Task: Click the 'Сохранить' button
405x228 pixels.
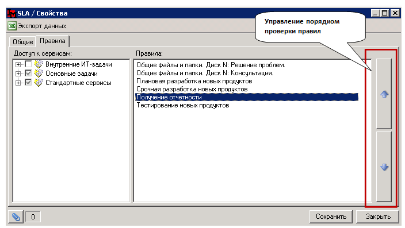Action: pyautogui.click(x=331, y=217)
